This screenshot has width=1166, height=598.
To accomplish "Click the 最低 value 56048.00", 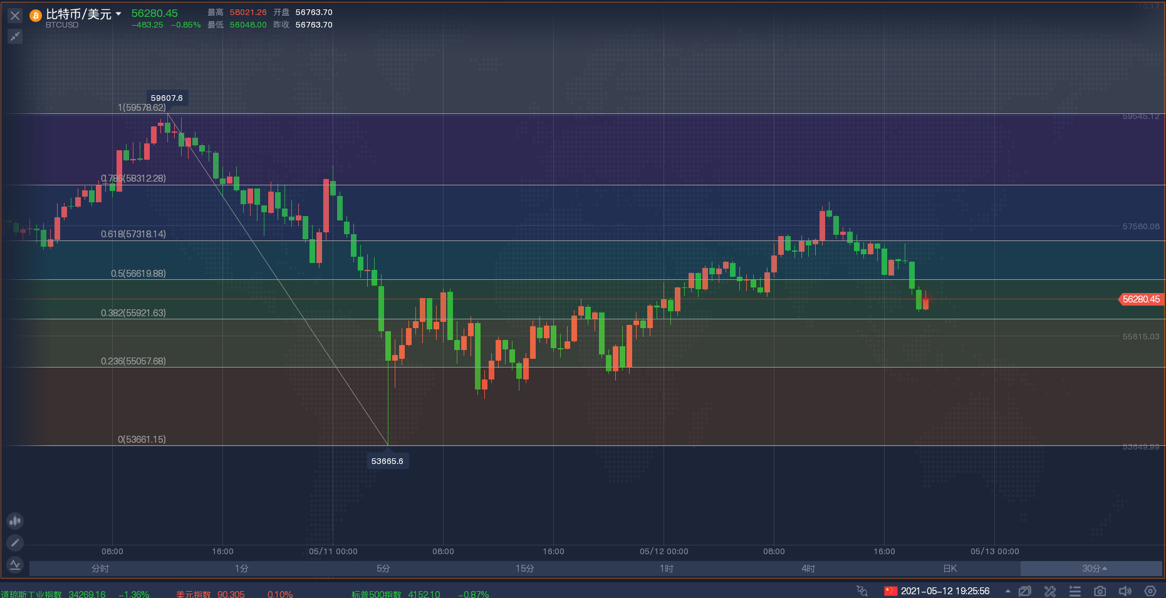I will tap(248, 25).
